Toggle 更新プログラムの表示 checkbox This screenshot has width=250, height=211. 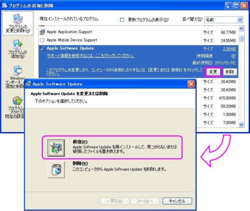122,19
